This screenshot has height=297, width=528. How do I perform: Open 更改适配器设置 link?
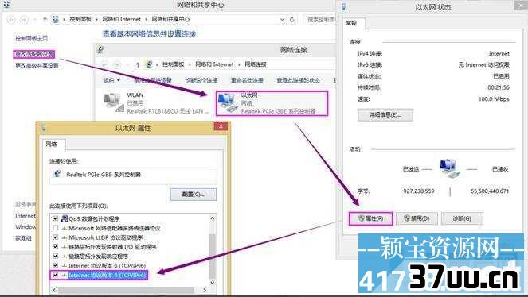click(x=34, y=54)
